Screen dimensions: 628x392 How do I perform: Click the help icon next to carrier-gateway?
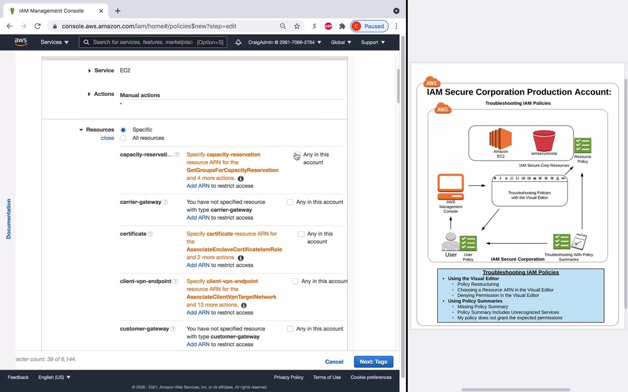tap(165, 202)
